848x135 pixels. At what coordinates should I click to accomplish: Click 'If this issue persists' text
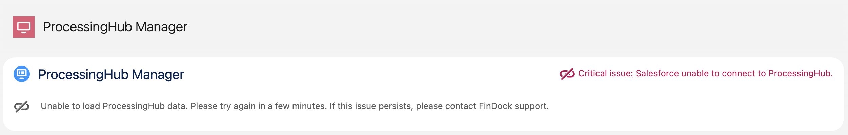click(371, 106)
